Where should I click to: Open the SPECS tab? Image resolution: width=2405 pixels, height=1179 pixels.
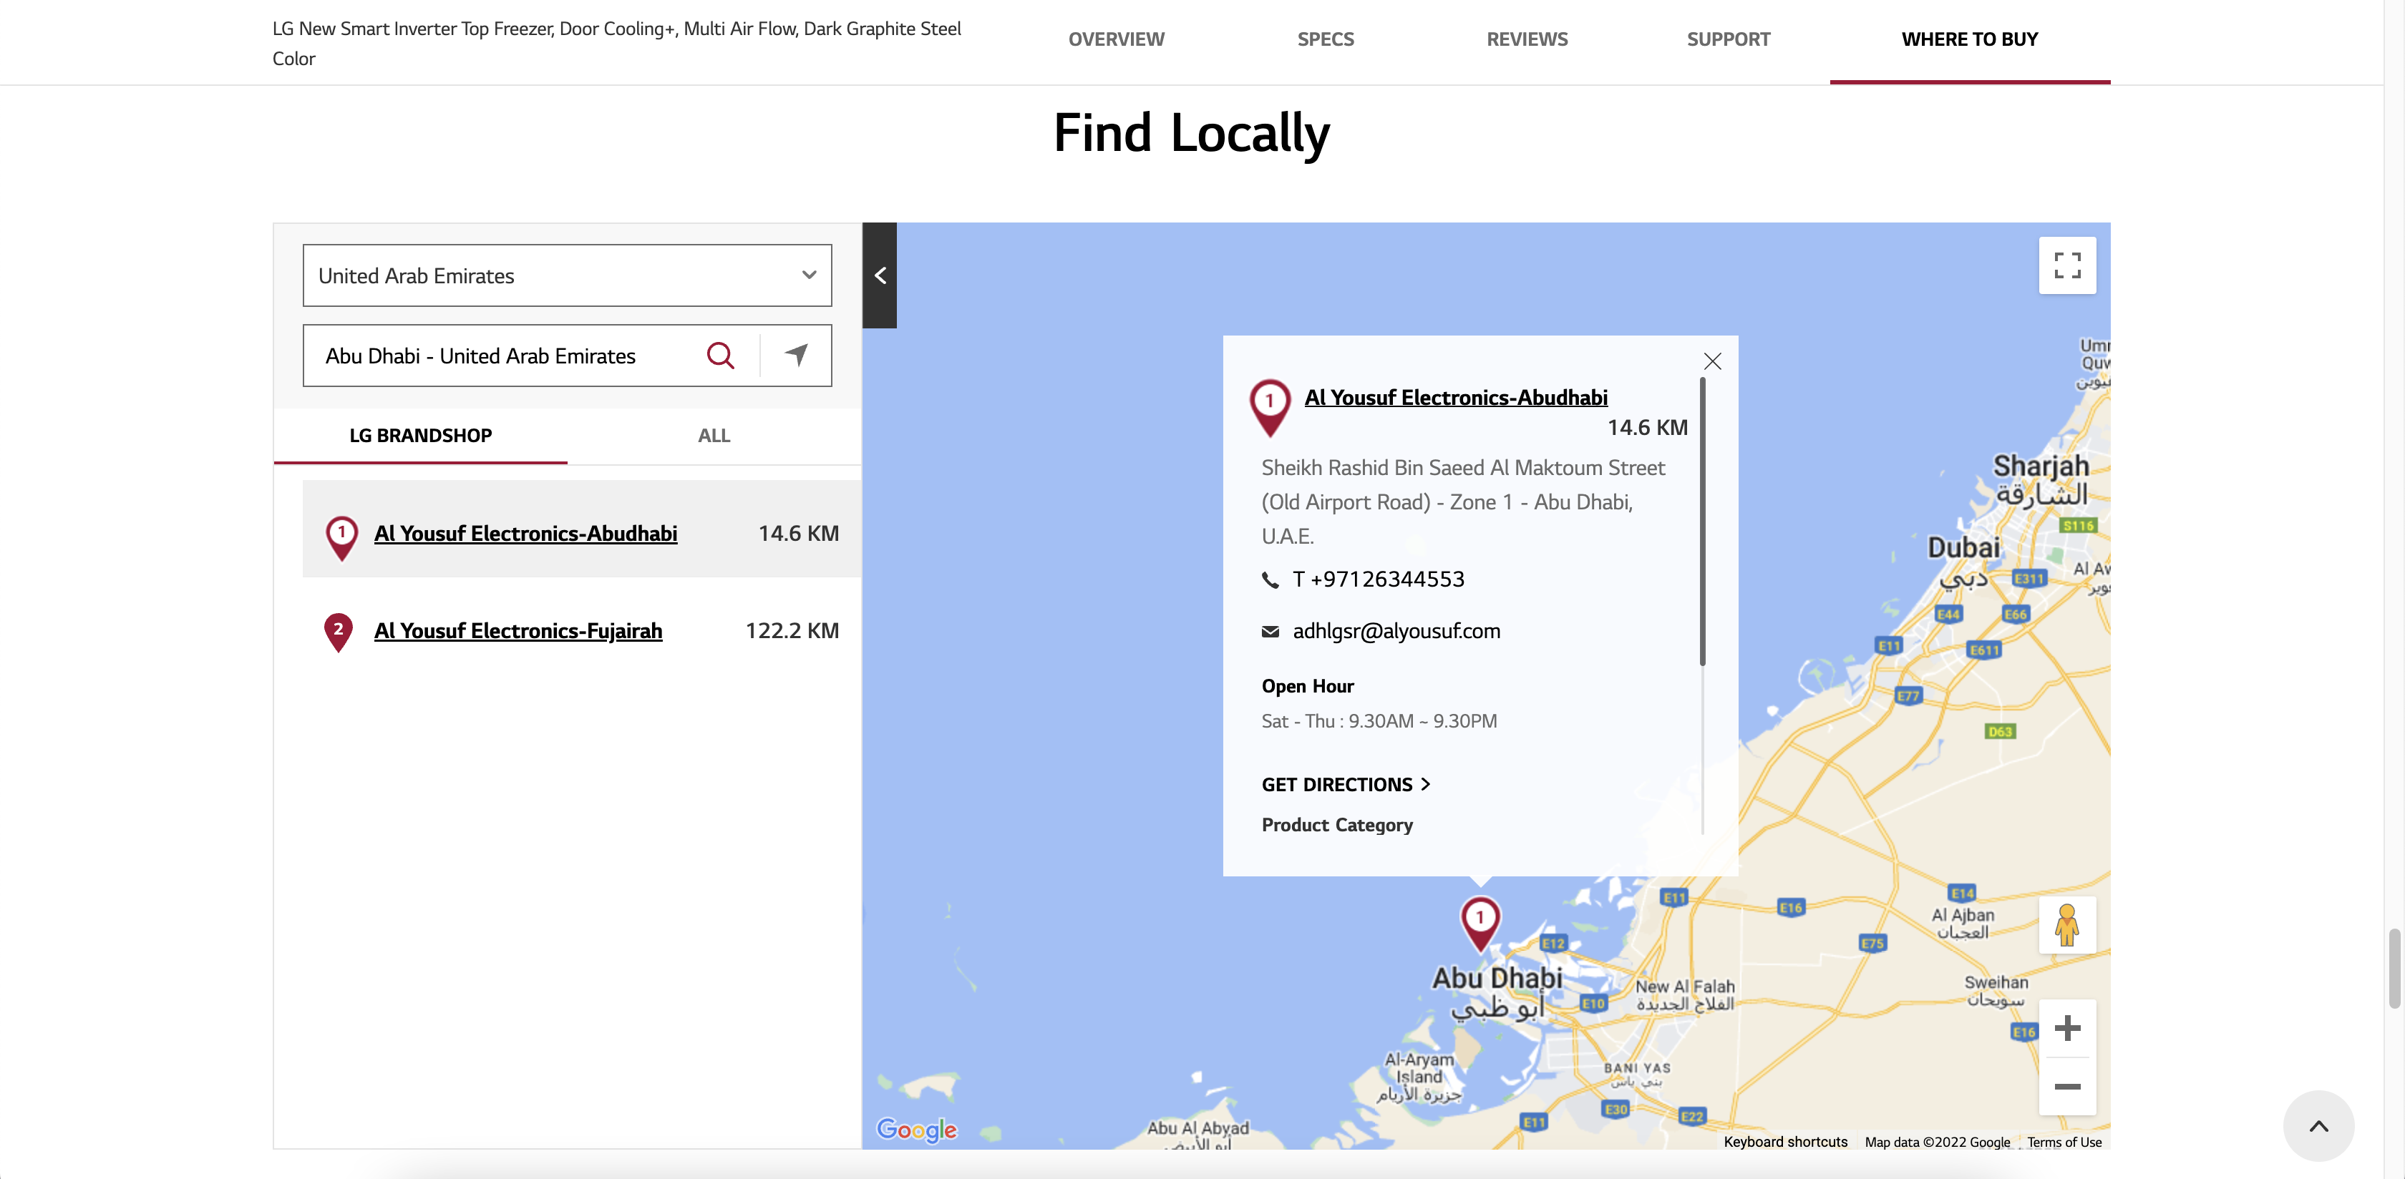click(1325, 39)
